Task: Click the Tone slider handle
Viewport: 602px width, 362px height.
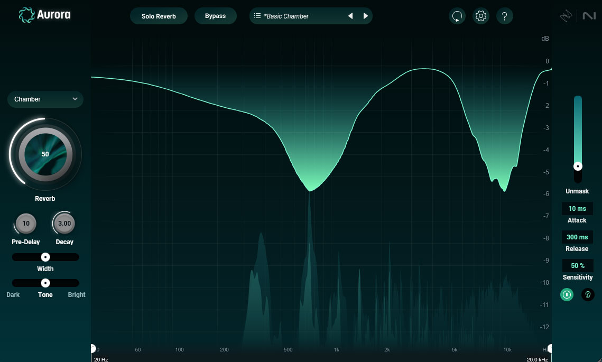Action: tap(45, 283)
